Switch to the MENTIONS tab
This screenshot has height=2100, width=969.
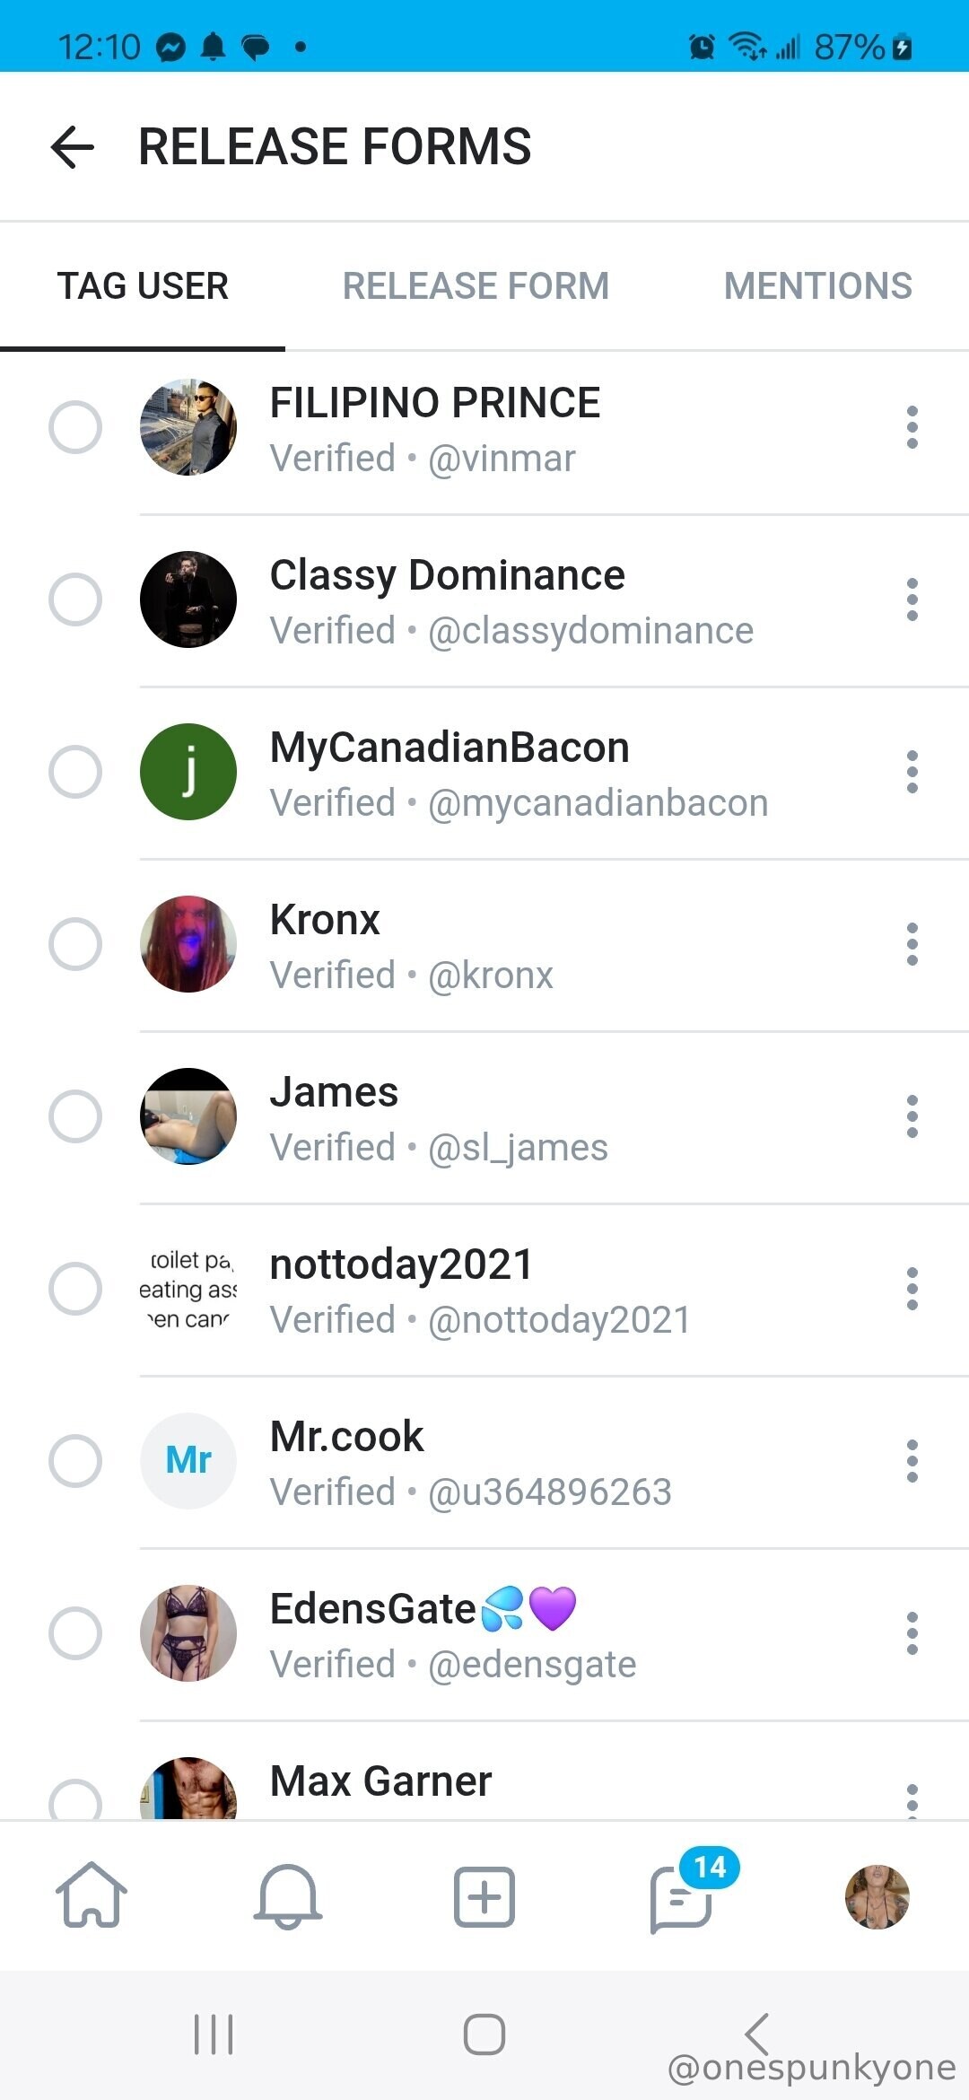(817, 286)
